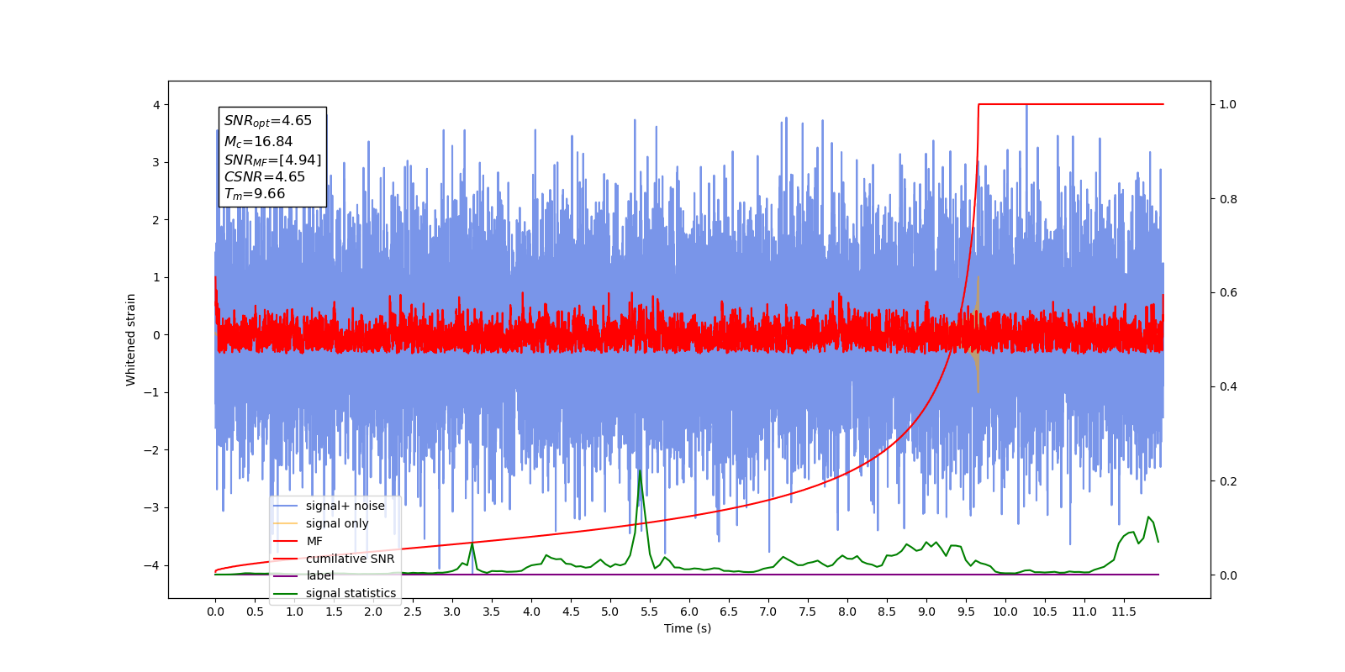Click the blue legend line swatch for signal+ noise
The width and height of the screenshot is (1345, 672).
pyautogui.click(x=286, y=506)
